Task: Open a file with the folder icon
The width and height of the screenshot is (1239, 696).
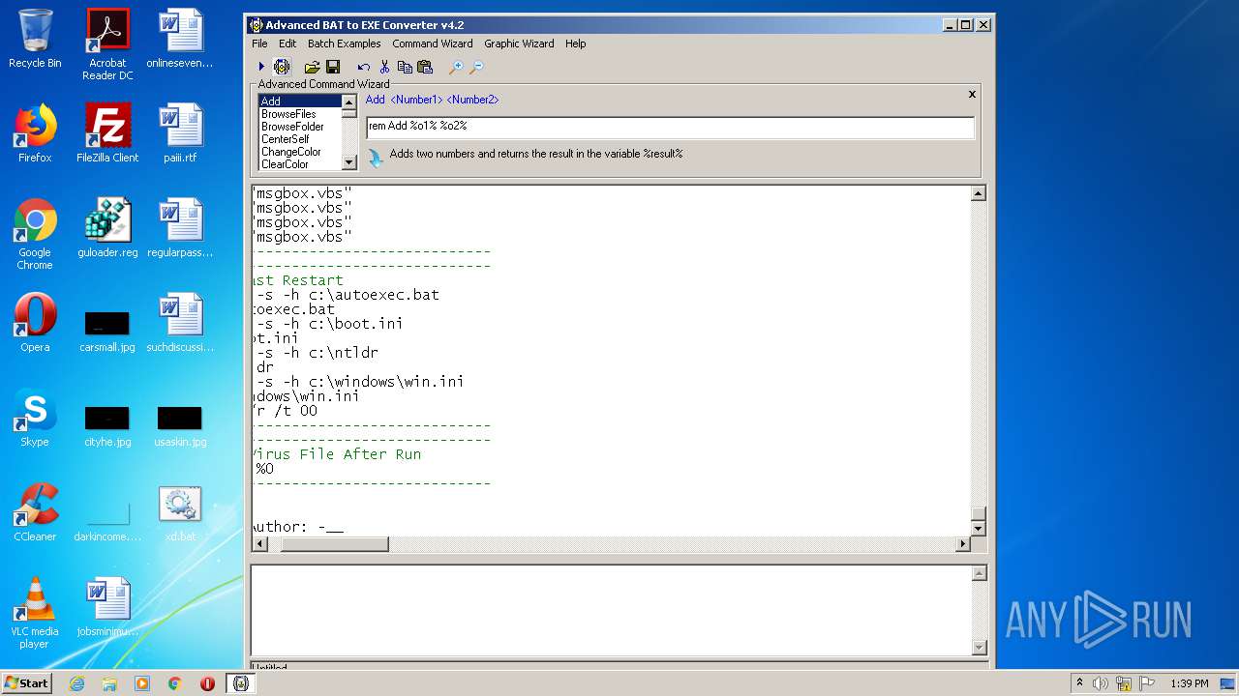Action: [x=312, y=67]
